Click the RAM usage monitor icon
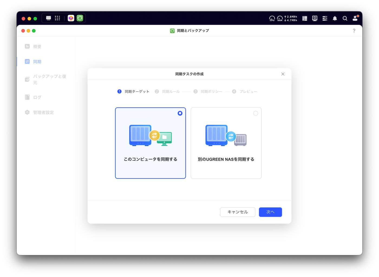The image size is (379, 277). point(280,18)
